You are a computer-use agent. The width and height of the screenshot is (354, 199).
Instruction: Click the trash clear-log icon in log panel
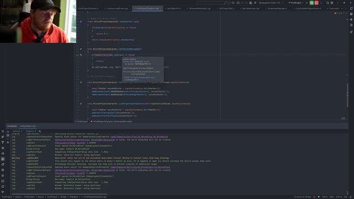[8, 143]
